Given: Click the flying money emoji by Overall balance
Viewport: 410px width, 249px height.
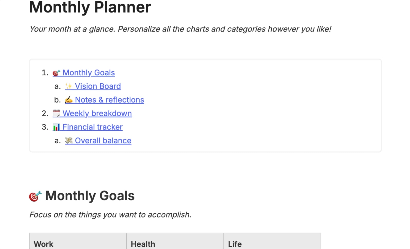Looking at the screenshot, I should [69, 141].
